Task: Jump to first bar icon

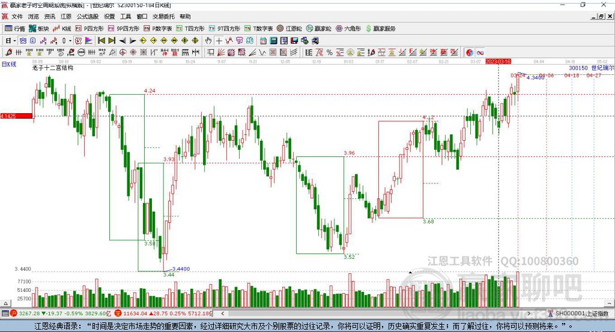Action: [x=101, y=41]
